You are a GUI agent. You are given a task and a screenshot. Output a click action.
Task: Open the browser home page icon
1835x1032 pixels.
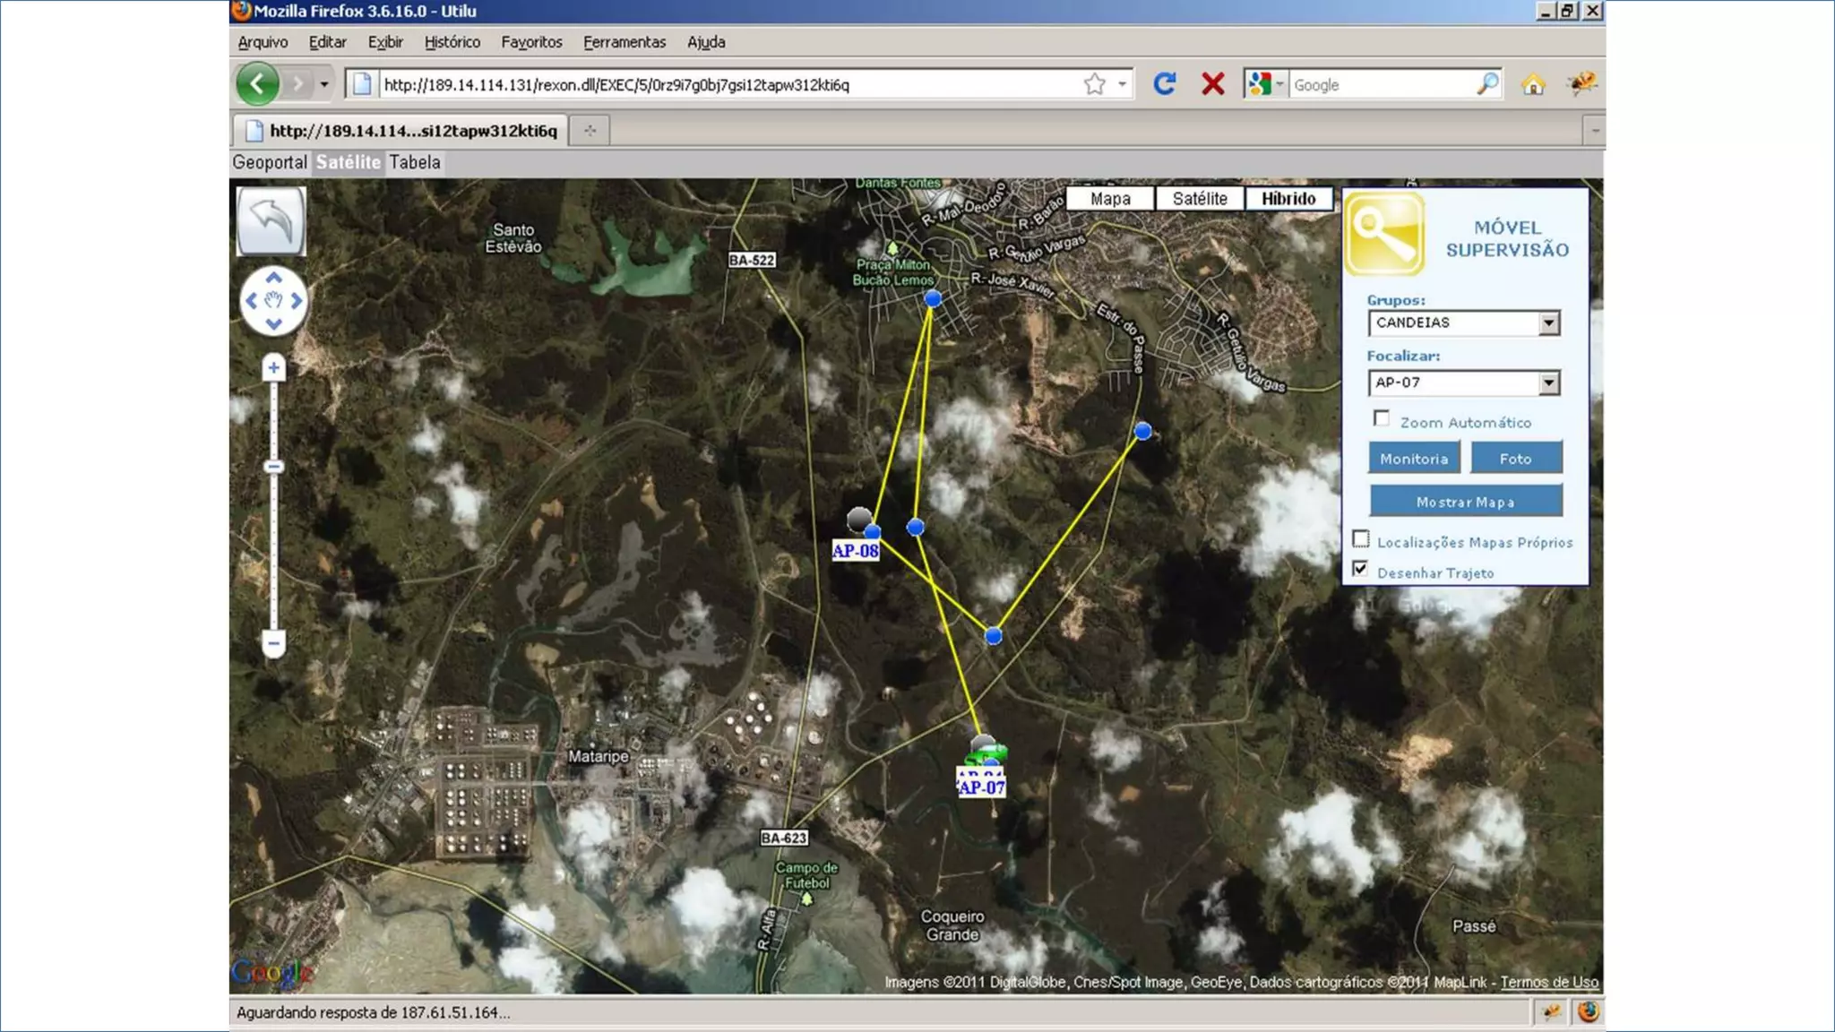coord(1533,84)
